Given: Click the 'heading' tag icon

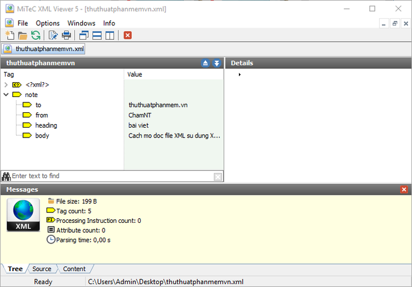Looking at the screenshot, I should [27, 125].
